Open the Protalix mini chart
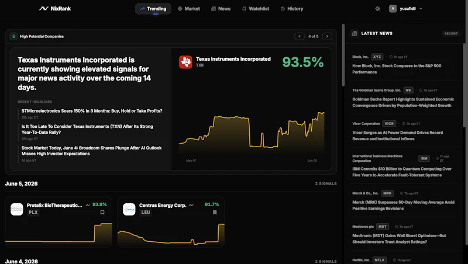 59,234
